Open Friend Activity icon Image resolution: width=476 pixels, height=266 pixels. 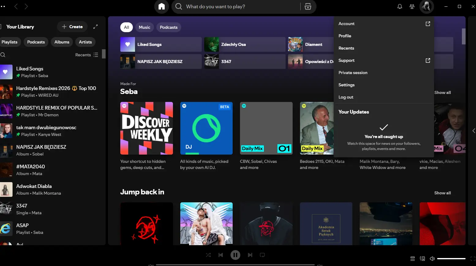tap(412, 6)
